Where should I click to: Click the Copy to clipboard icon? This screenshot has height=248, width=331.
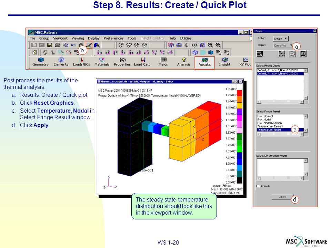(66, 45)
